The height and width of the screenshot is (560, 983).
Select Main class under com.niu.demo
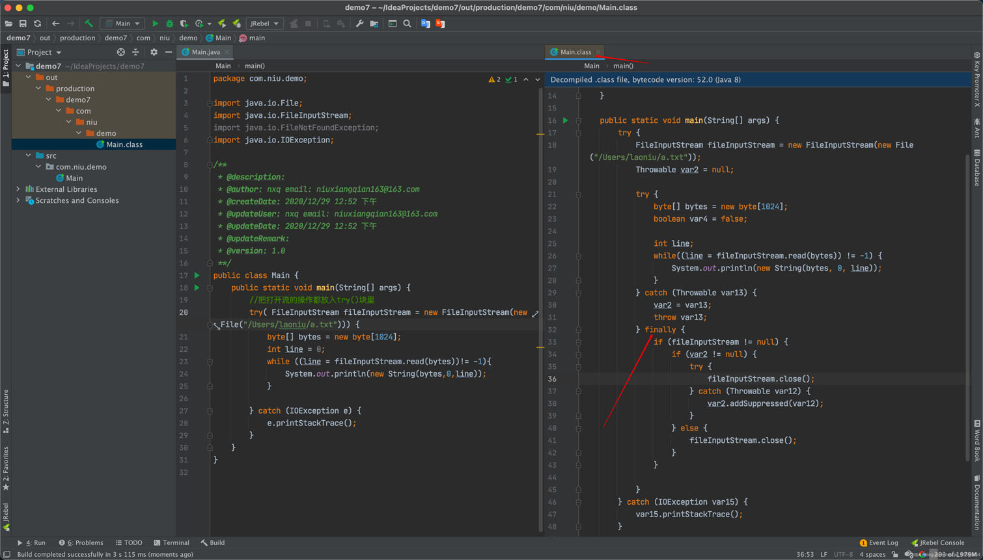pos(70,178)
